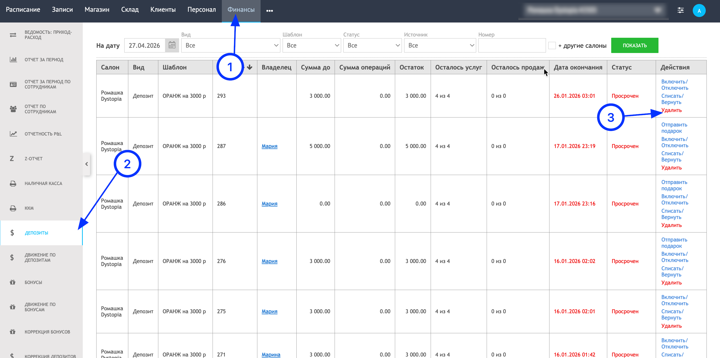This screenshot has width=720, height=358.
Task: Click Просрочен status in row 287
Action: coord(625,146)
